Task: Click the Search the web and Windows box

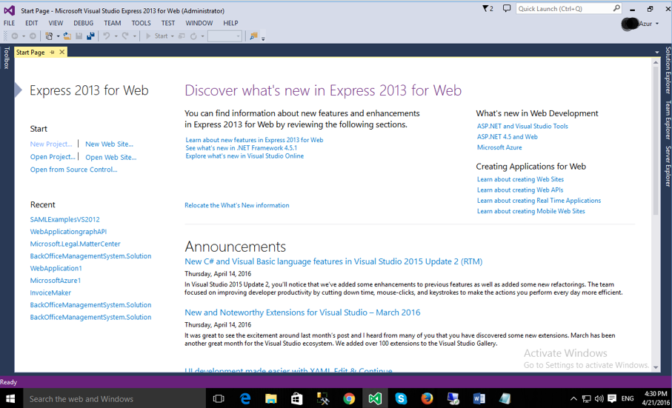Action: (114, 398)
